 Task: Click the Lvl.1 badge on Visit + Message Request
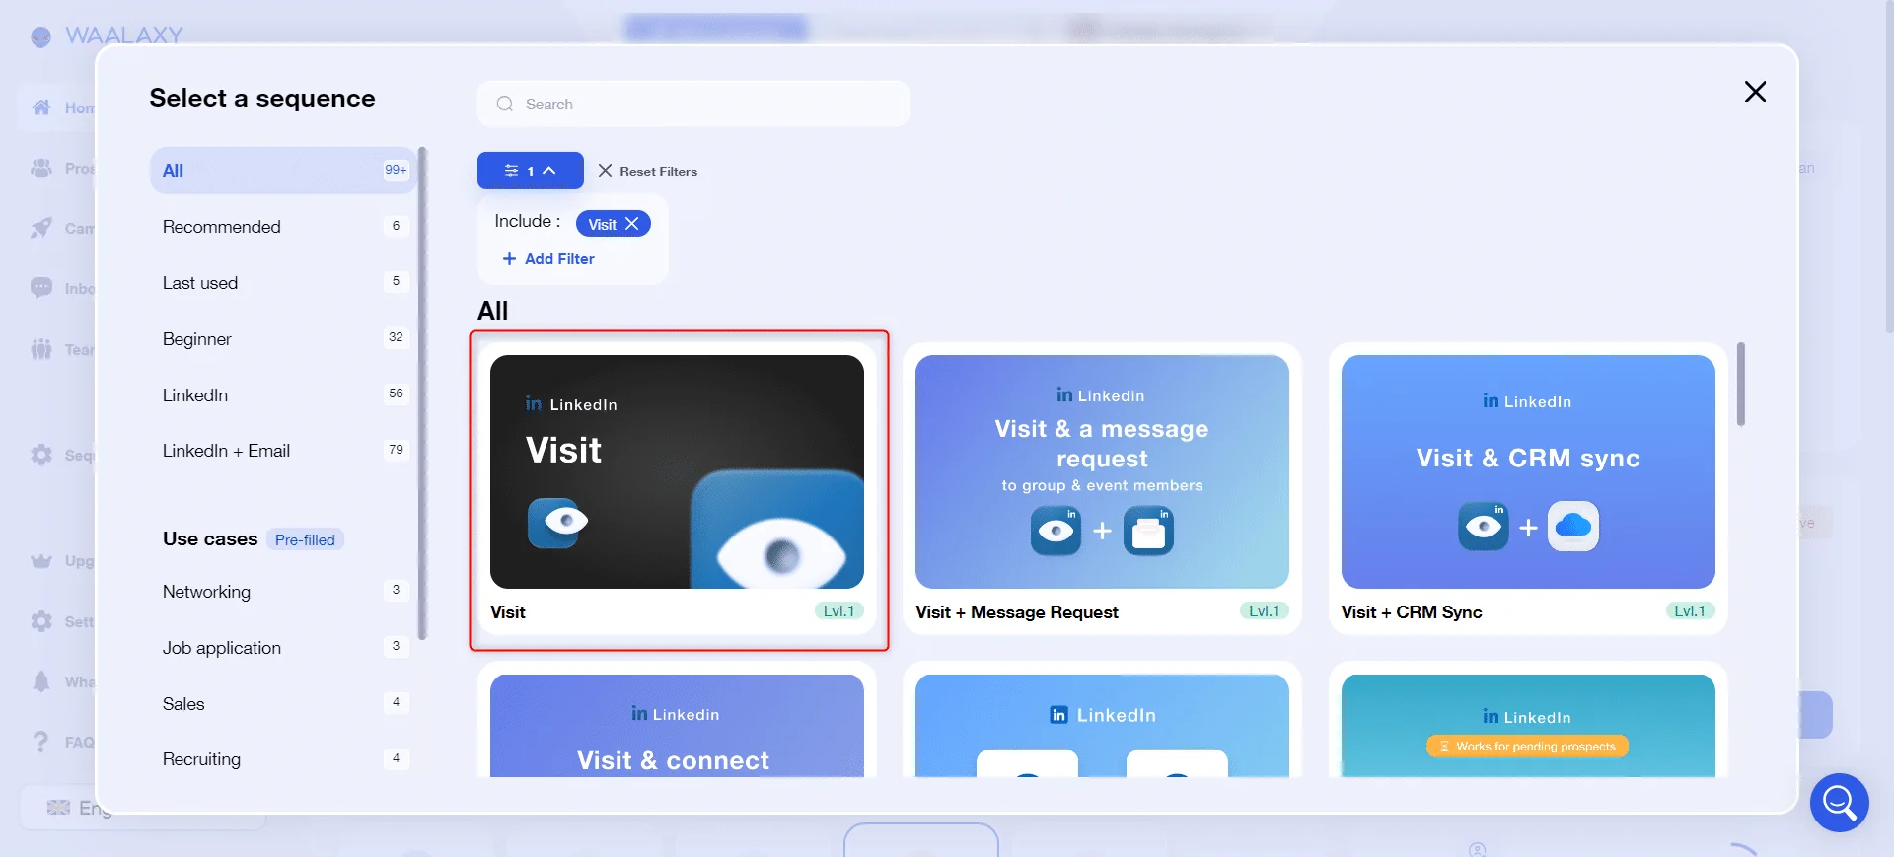1265,611
